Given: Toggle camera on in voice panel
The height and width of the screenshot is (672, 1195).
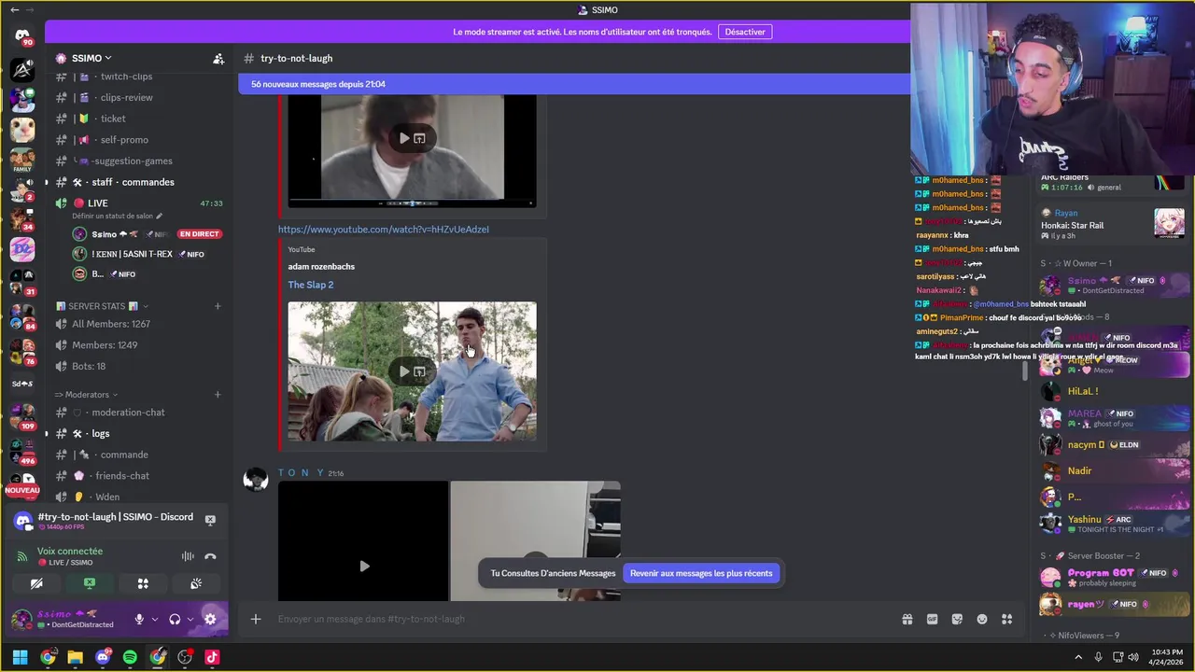Looking at the screenshot, I should [x=36, y=583].
